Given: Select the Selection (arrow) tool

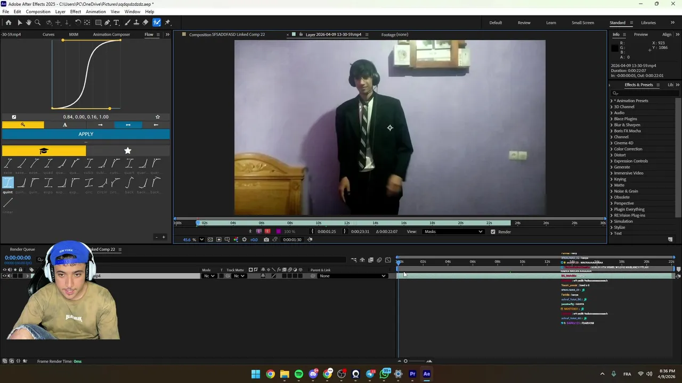Looking at the screenshot, I should [x=20, y=22].
